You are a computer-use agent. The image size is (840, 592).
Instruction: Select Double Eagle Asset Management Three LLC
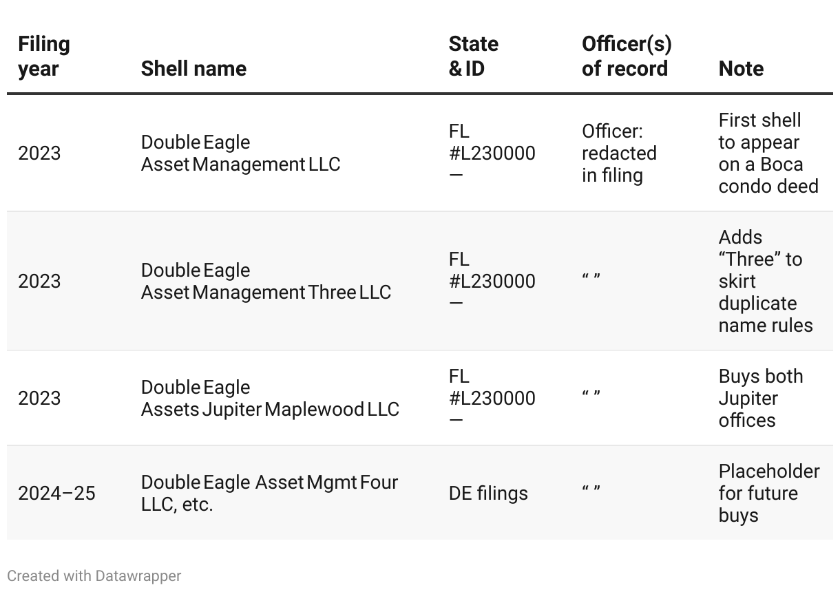click(x=266, y=282)
